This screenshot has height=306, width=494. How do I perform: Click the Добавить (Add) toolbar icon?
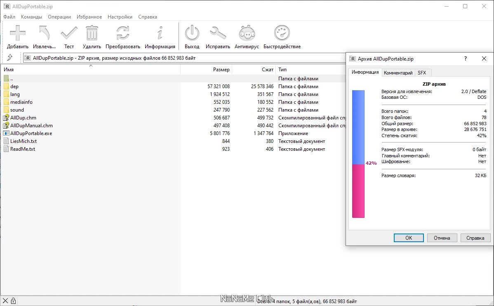[x=18, y=33]
